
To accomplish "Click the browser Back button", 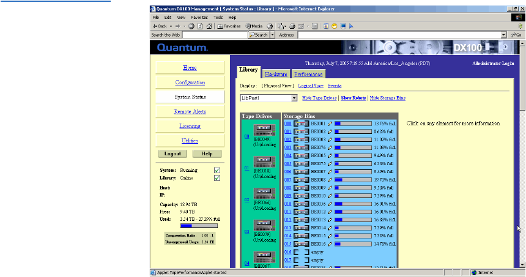I will [x=160, y=26].
